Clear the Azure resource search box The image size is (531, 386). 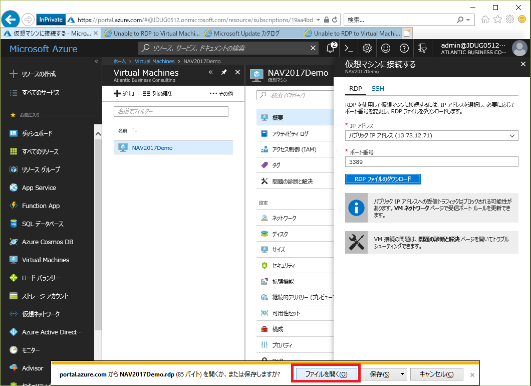(313, 48)
